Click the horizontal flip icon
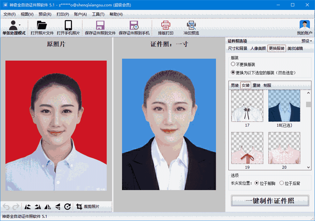315x221 pixels. [48, 207]
